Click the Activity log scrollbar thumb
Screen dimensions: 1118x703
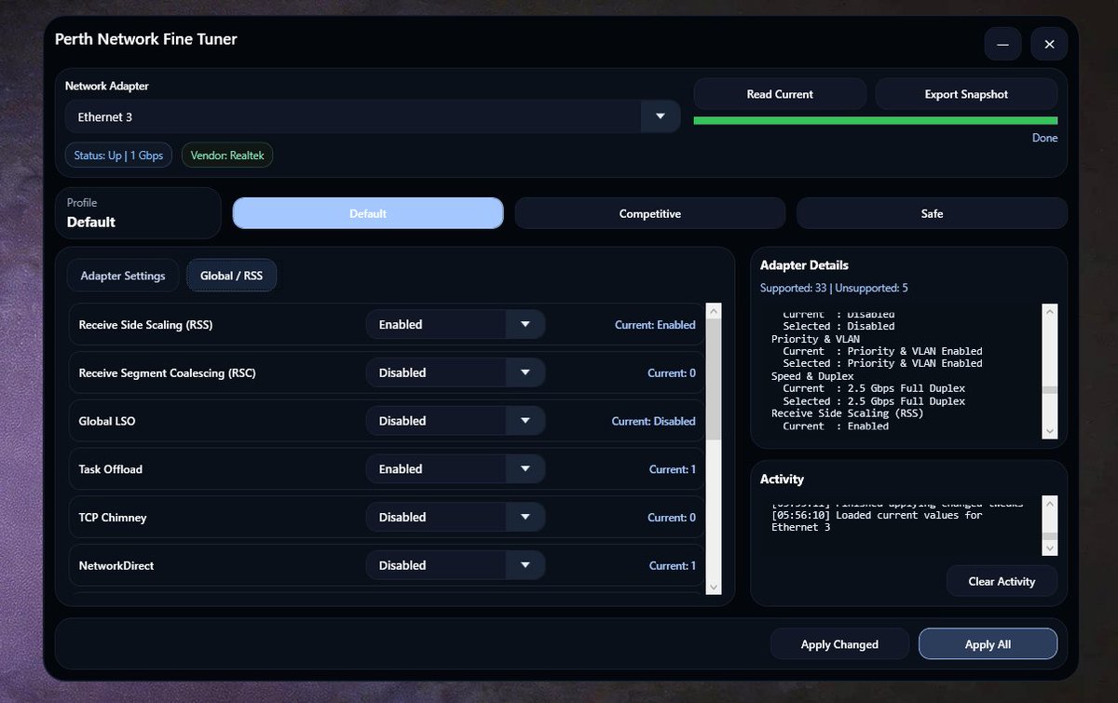pos(1050,536)
